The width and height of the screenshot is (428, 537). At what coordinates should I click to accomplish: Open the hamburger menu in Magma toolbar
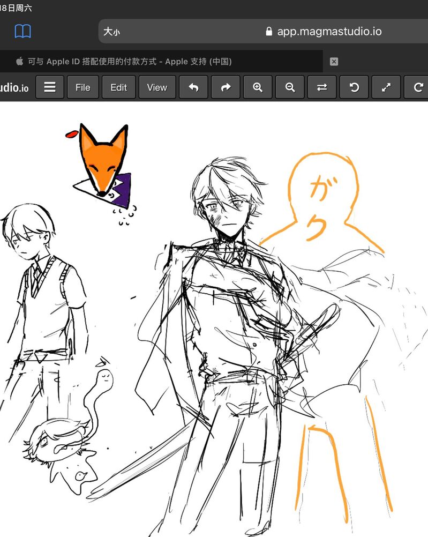coord(50,87)
